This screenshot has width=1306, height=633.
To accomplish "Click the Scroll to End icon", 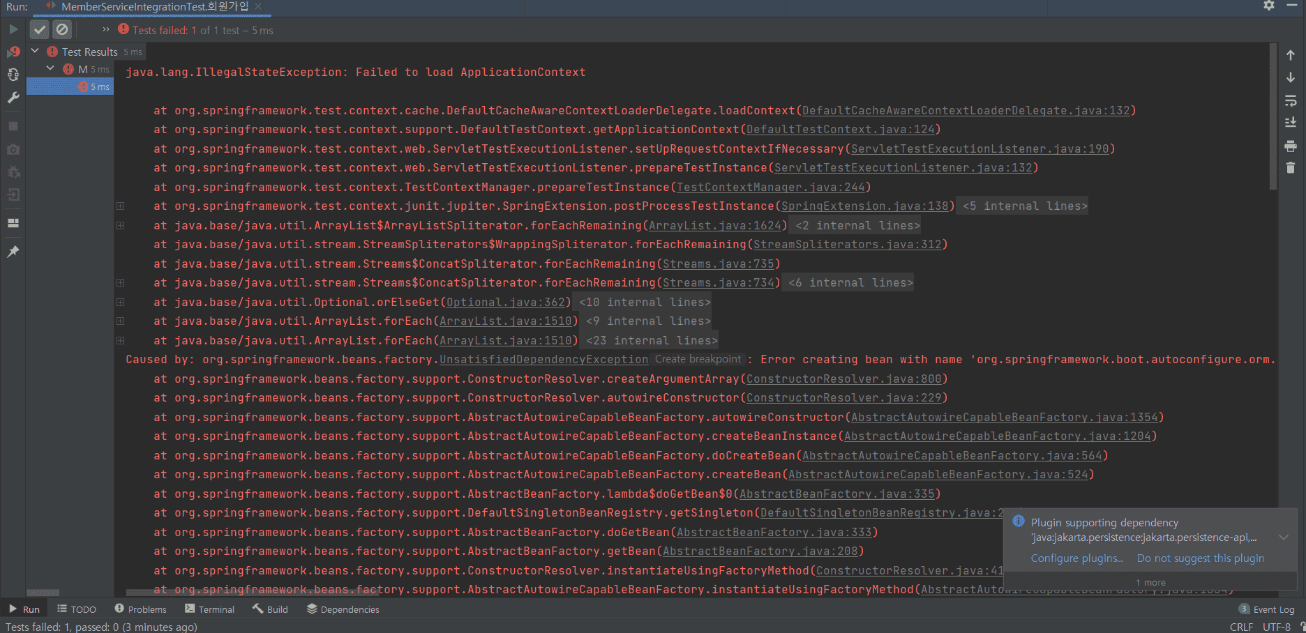I will [1291, 123].
